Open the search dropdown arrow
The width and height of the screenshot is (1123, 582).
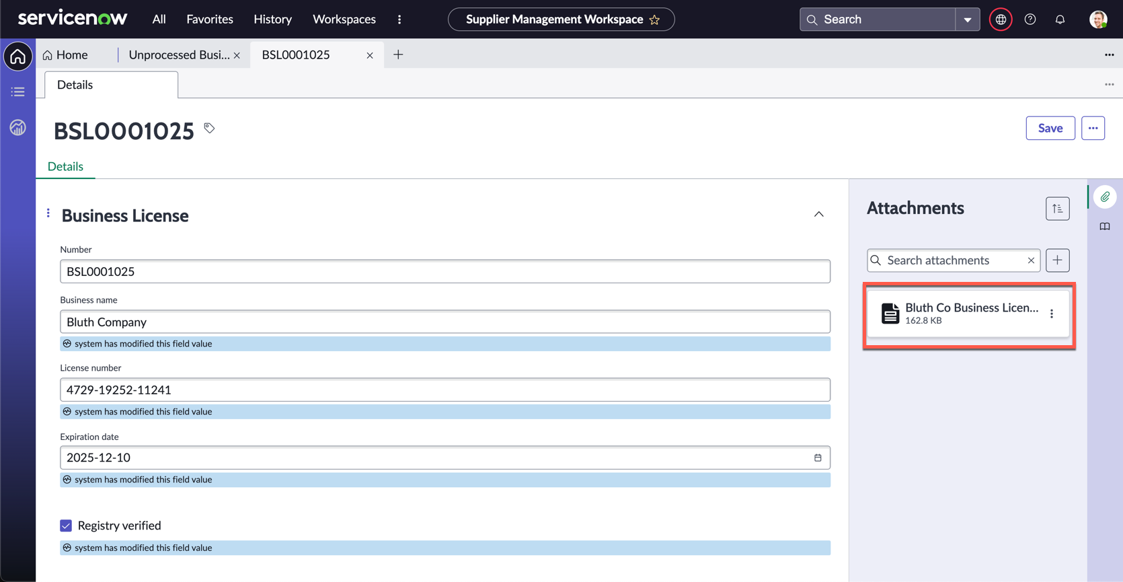pyautogui.click(x=967, y=20)
